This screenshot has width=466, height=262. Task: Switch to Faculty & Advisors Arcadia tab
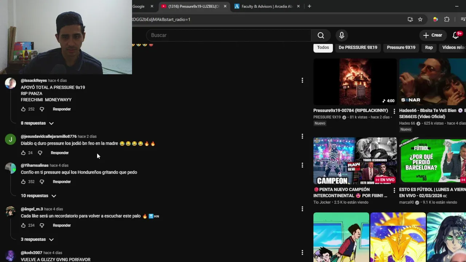pyautogui.click(x=267, y=6)
